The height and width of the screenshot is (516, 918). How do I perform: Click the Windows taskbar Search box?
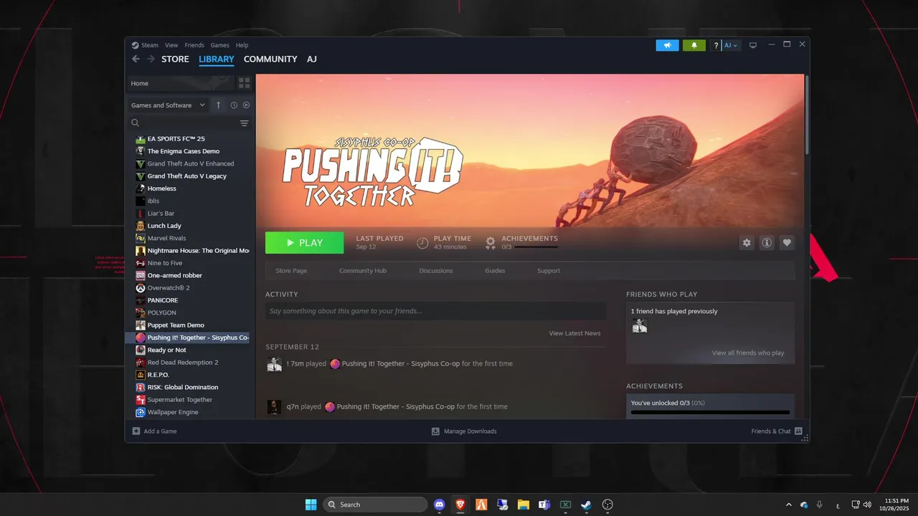(375, 505)
